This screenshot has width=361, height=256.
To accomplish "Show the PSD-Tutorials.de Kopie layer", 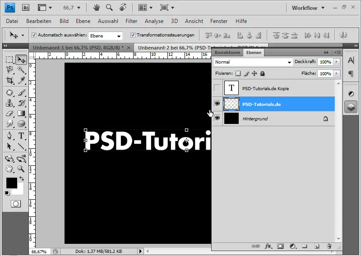I will point(217,88).
